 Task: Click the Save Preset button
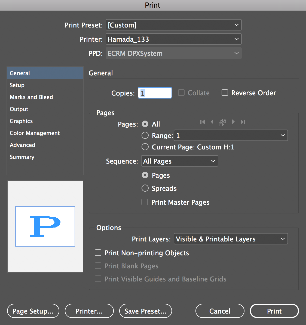[x=145, y=311]
